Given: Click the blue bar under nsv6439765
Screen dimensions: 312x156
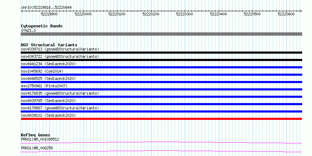Looking at the screenshot, I should [x=161, y=104].
